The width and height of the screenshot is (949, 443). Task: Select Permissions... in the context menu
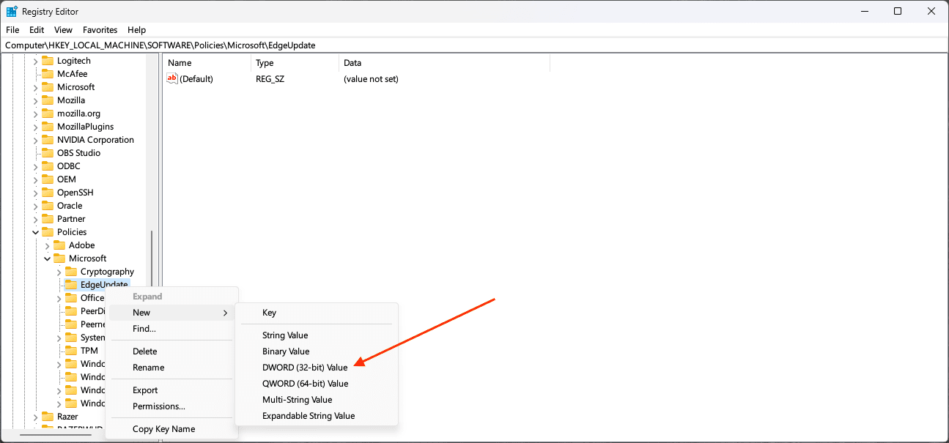point(172,406)
